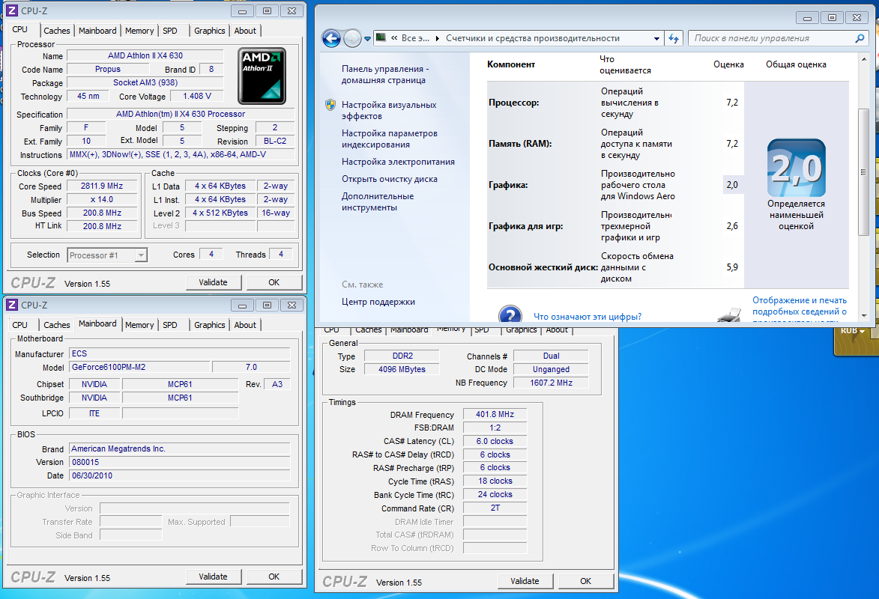Click OK in the top CPU-Z window
This screenshot has height=599, width=879.
274,282
